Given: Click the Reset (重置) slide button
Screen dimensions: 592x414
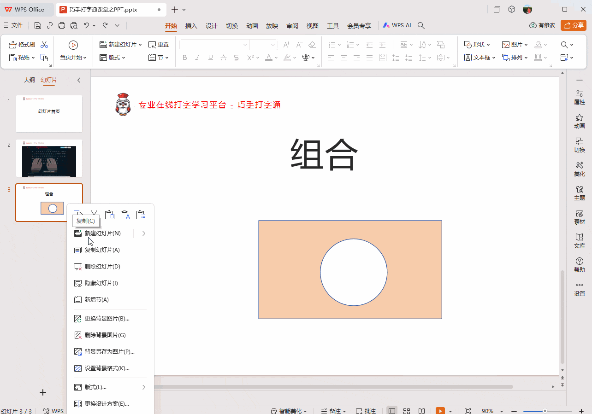Looking at the screenshot, I should click(x=159, y=45).
